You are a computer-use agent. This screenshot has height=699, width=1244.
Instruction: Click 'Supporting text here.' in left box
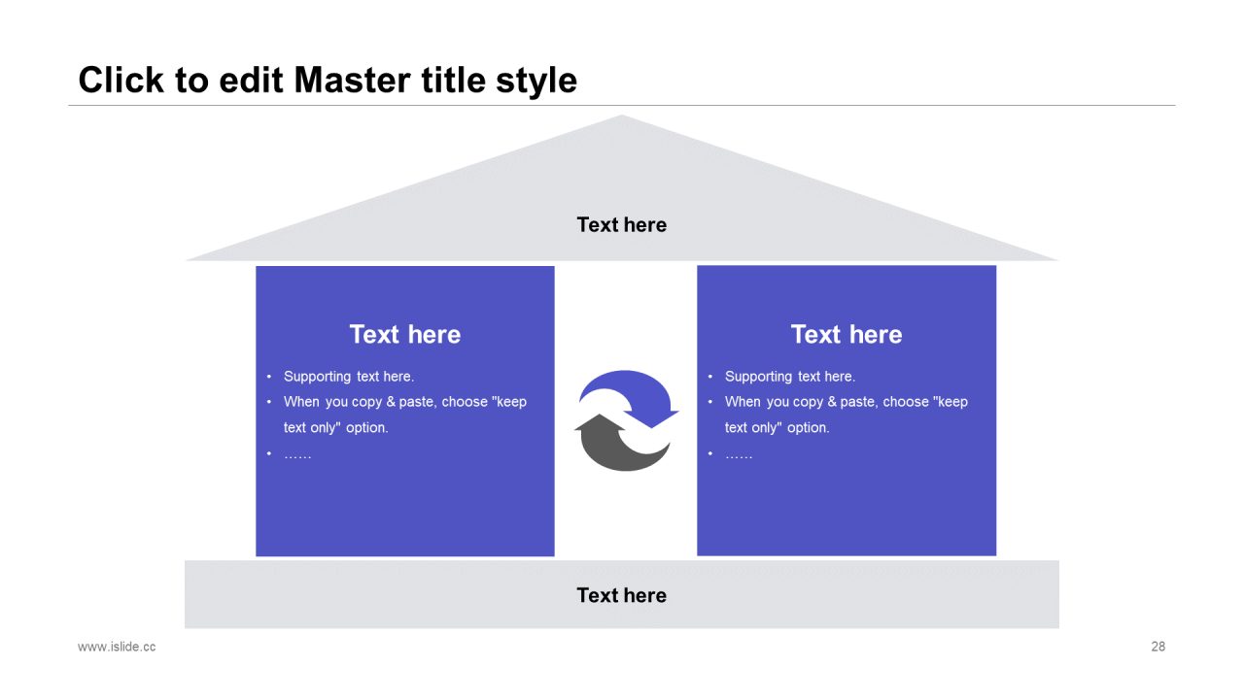[x=349, y=377]
